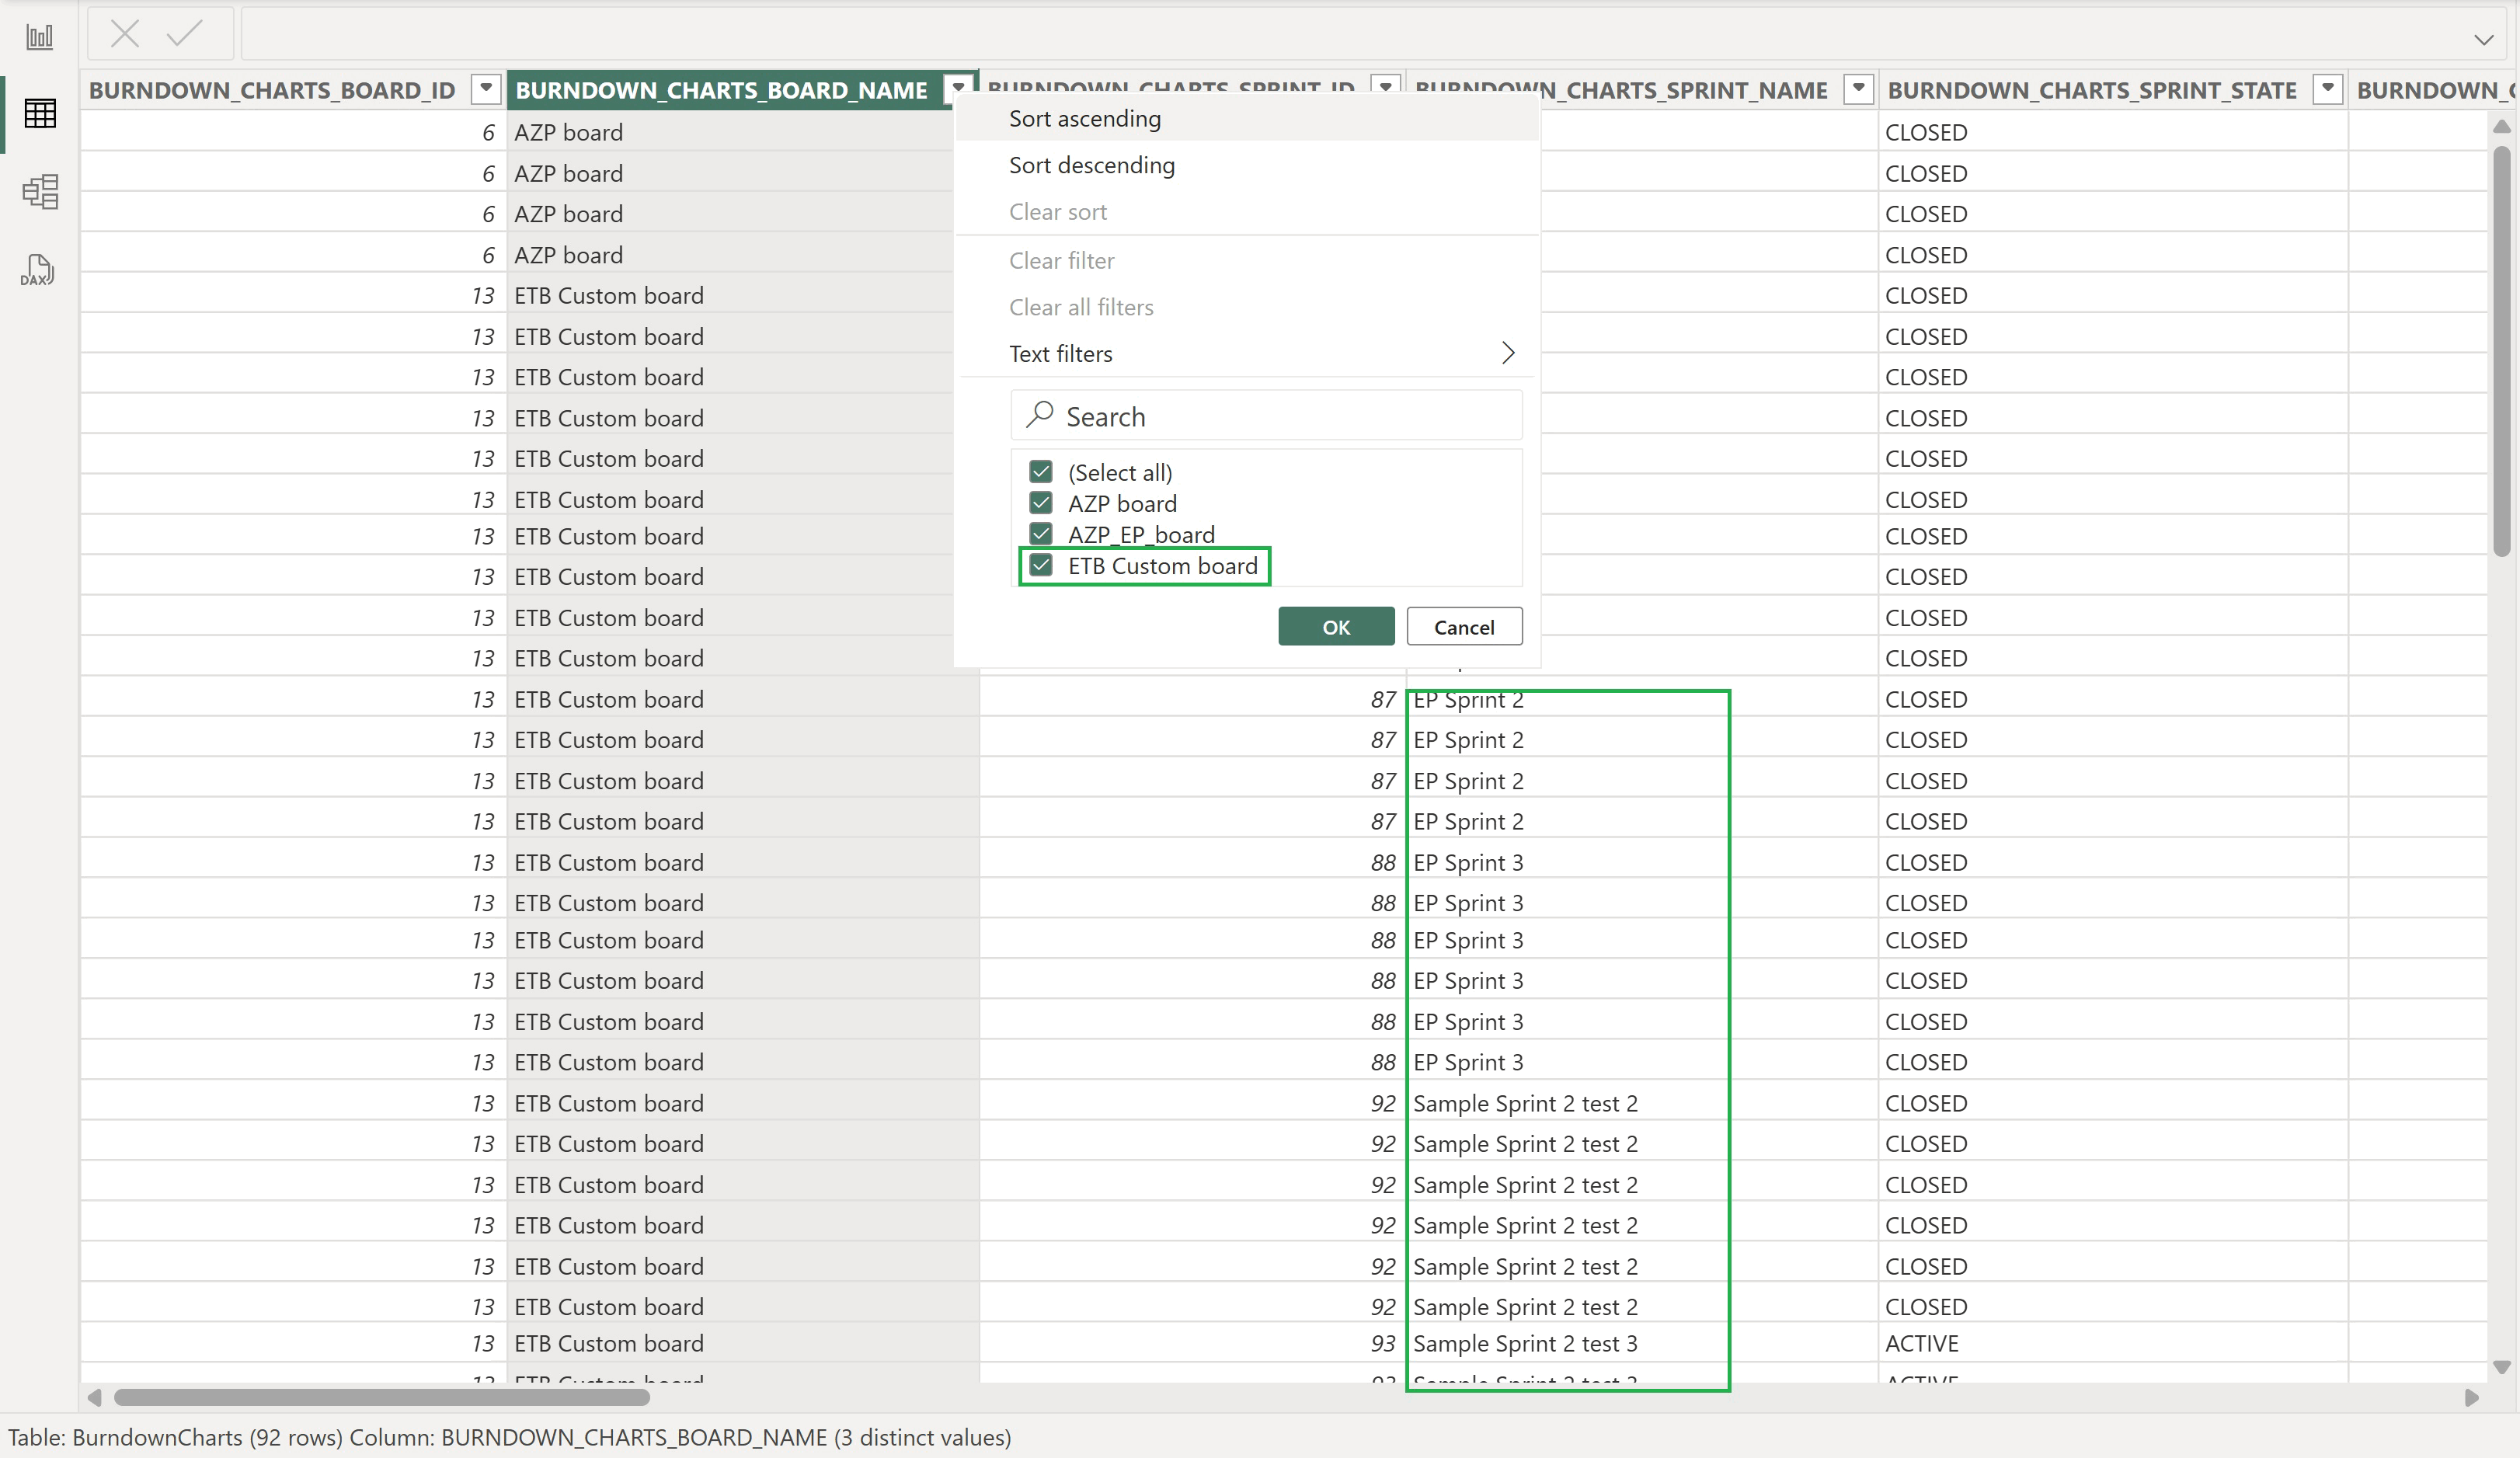Open the BURNDOWN_CHARTS_SPRINT_NAME filter arrow
This screenshot has width=2520, height=1458.
click(1858, 89)
